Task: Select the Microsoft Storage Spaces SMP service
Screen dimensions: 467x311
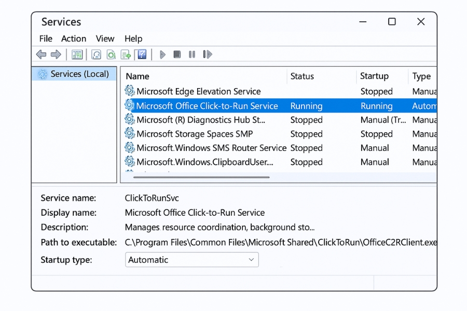Action: point(194,134)
